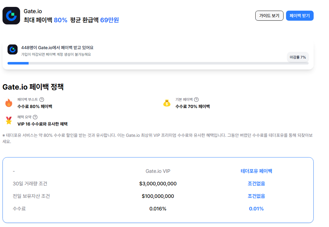Click the 수수료 70% 페이백 text
Image resolution: width=329 pixels, height=227 pixels.
193,106
